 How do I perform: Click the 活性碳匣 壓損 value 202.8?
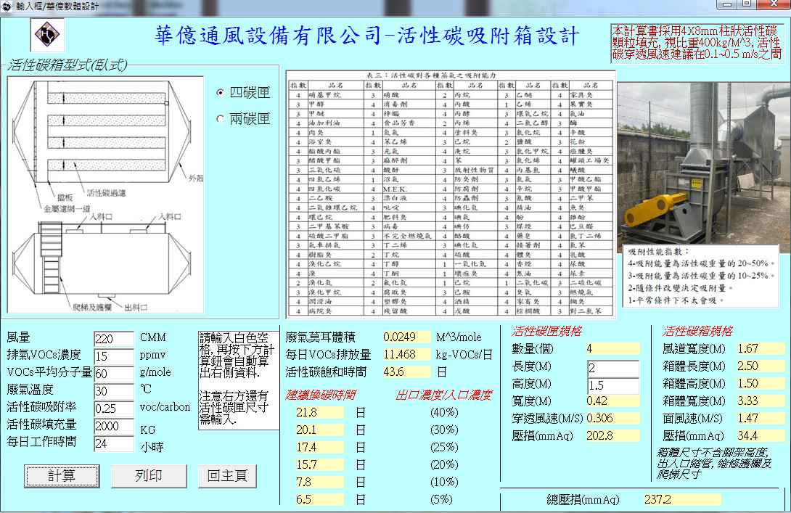point(613,435)
